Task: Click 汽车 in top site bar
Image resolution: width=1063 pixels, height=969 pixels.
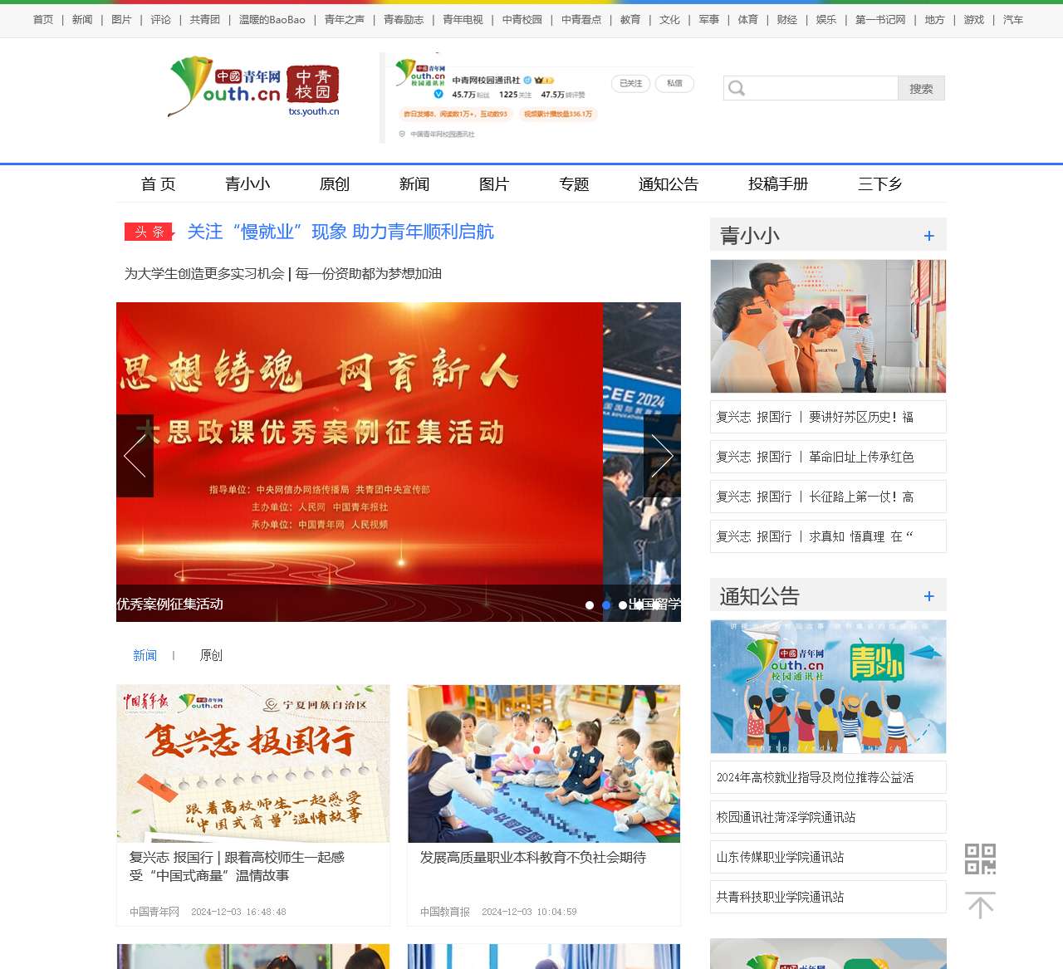Action: 1013,19
